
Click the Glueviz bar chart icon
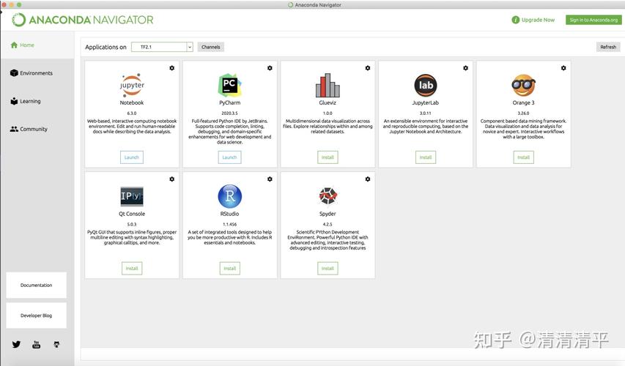[328, 85]
